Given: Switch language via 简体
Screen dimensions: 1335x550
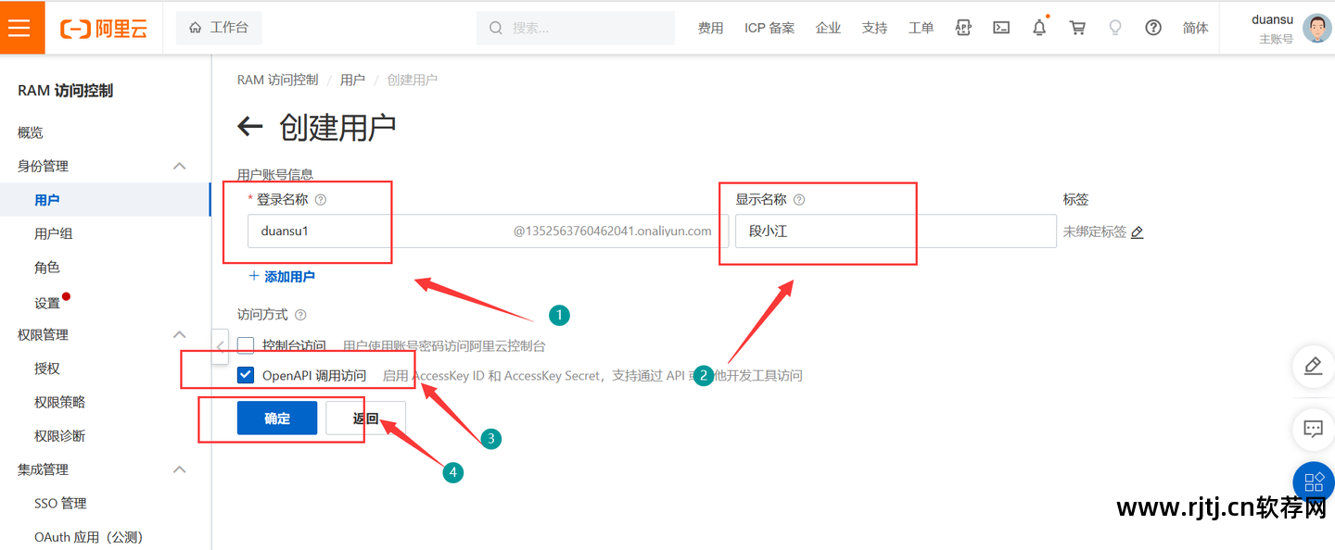Looking at the screenshot, I should tap(1196, 28).
